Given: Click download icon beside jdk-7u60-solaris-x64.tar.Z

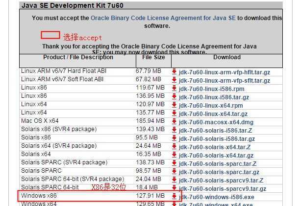Looking at the screenshot, I should [174, 147].
